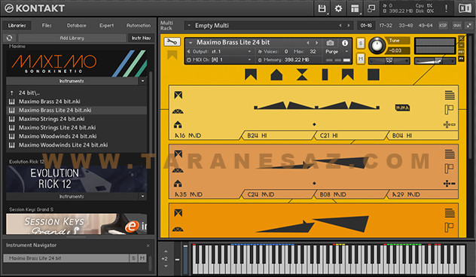
Task: Step to previous instrument preset arrow
Action: [308, 43]
